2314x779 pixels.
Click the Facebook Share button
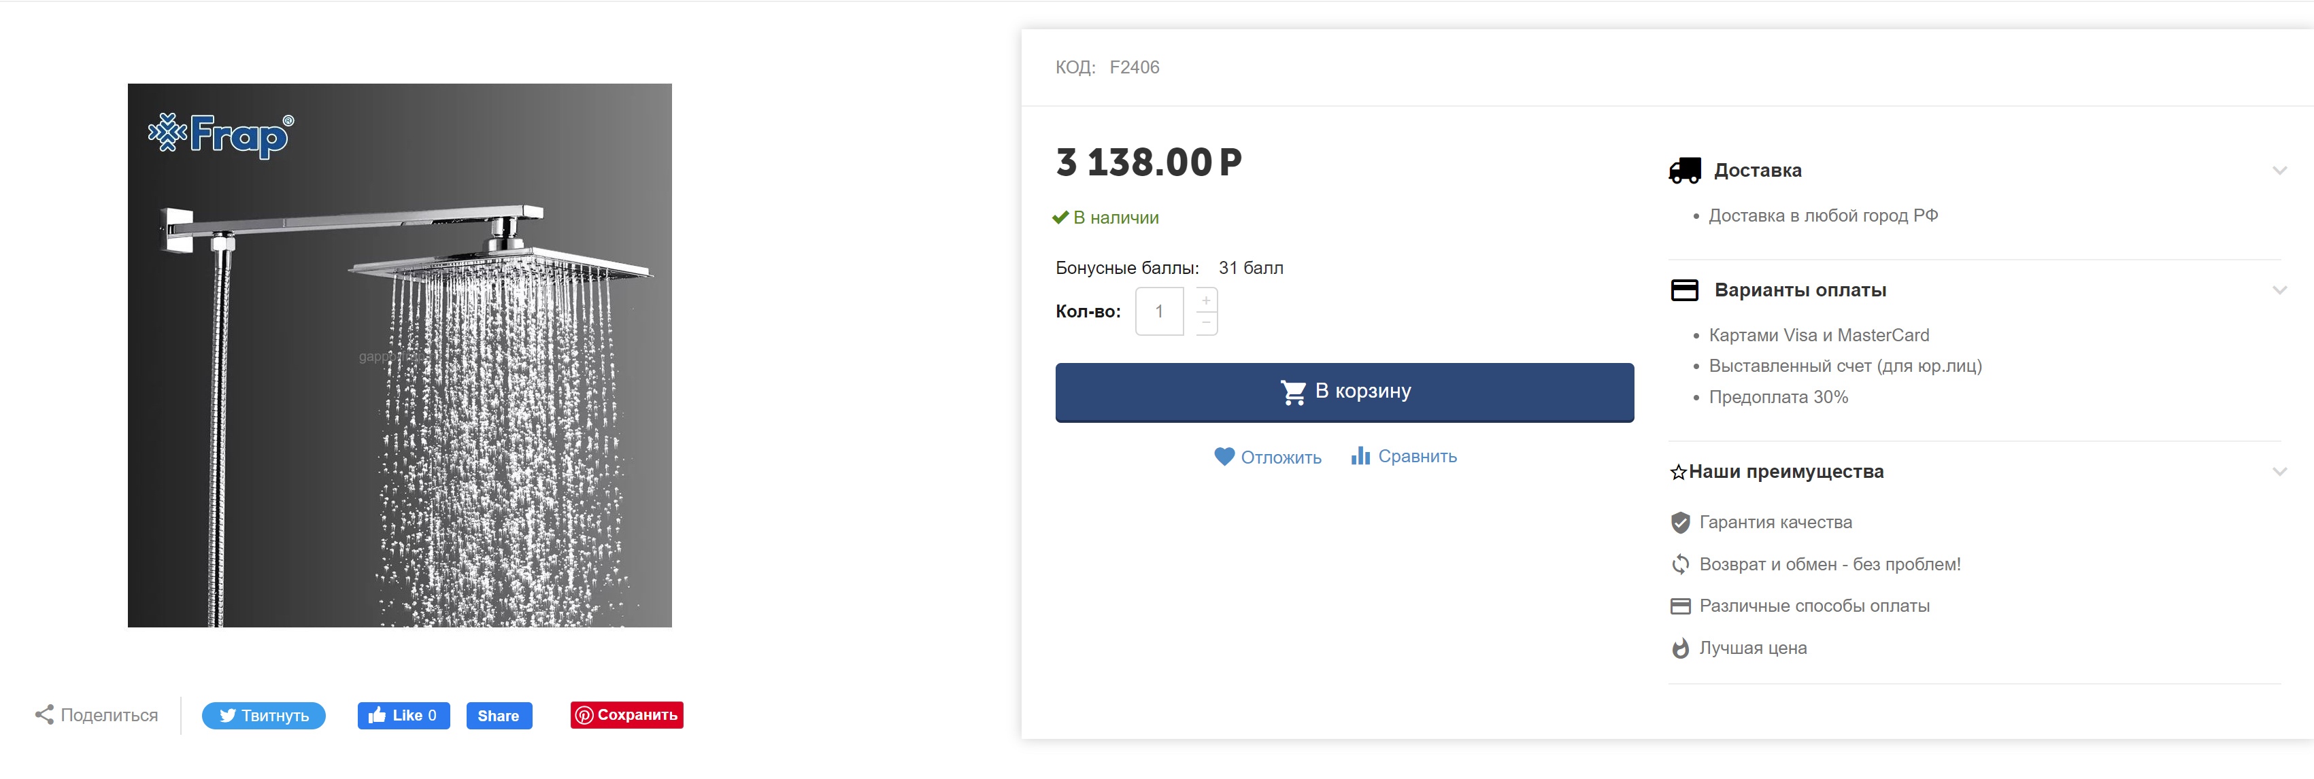(x=499, y=715)
